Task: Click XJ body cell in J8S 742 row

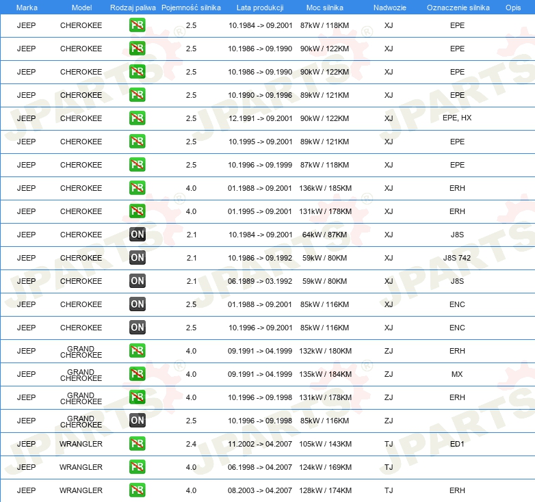Action: pos(389,258)
